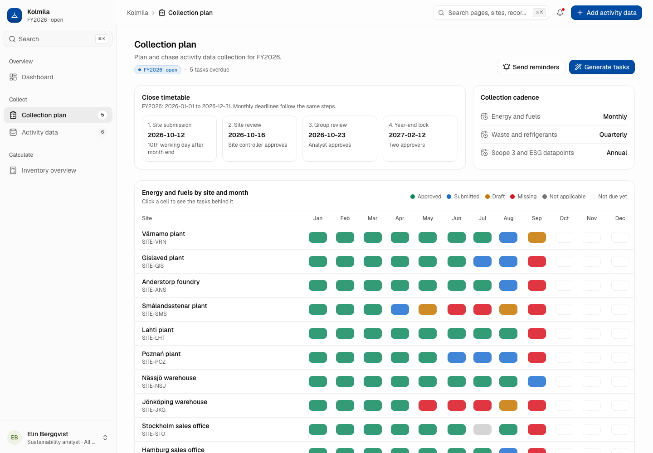The height and width of the screenshot is (453, 653).
Task: Select Anderstorp foundry August submitted cell
Action: coord(508,285)
